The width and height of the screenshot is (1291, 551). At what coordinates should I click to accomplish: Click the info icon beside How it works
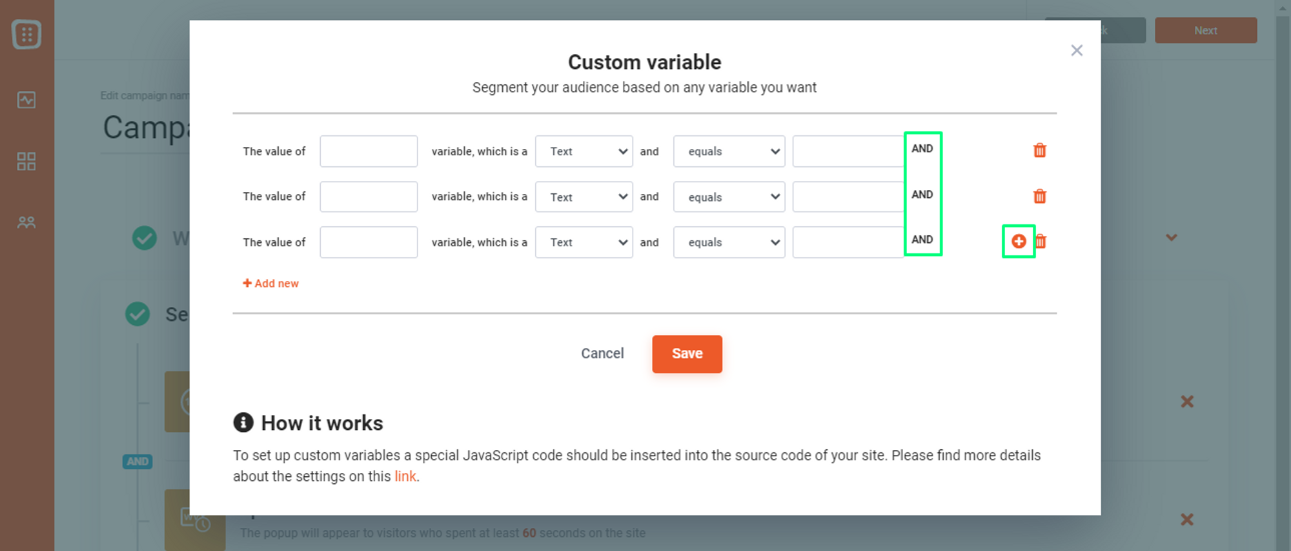pos(243,422)
